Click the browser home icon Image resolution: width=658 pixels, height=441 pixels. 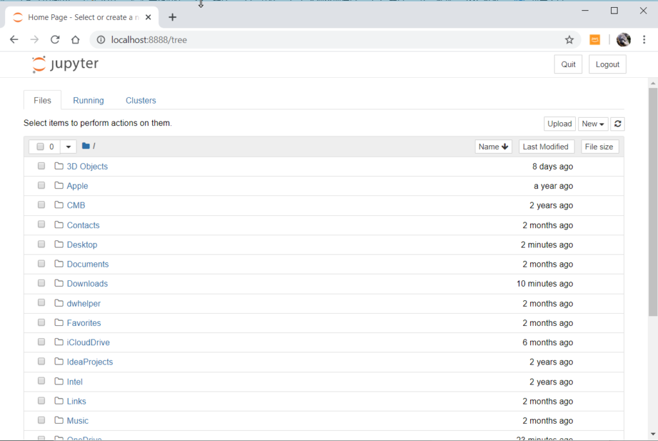75,40
